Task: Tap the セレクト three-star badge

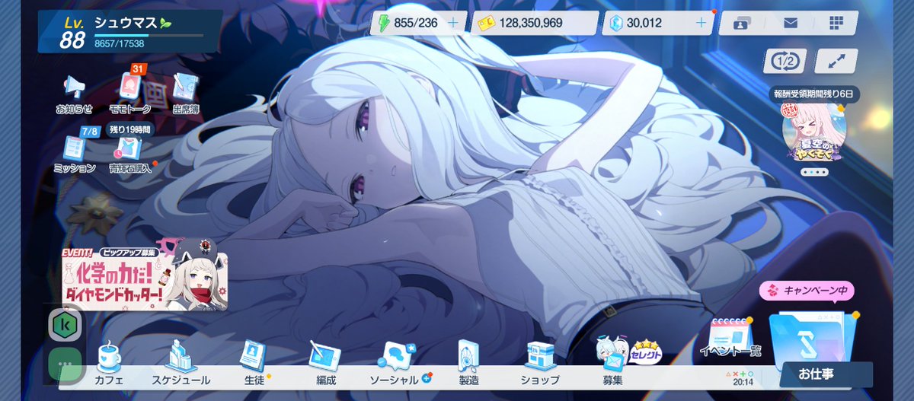Action: coord(646,351)
